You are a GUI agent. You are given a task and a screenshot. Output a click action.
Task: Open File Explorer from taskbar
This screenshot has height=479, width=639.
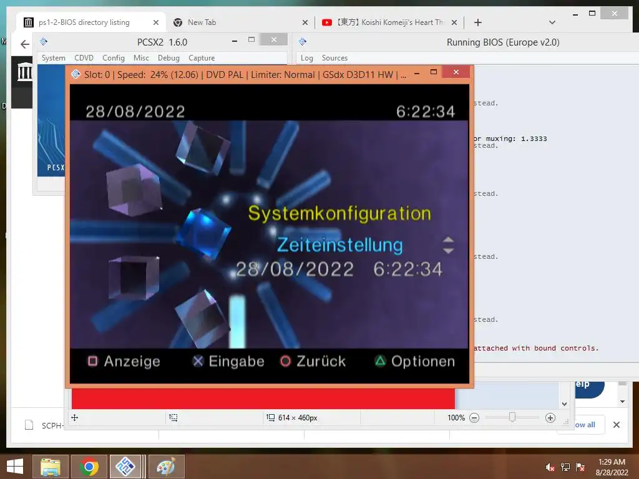click(x=50, y=467)
